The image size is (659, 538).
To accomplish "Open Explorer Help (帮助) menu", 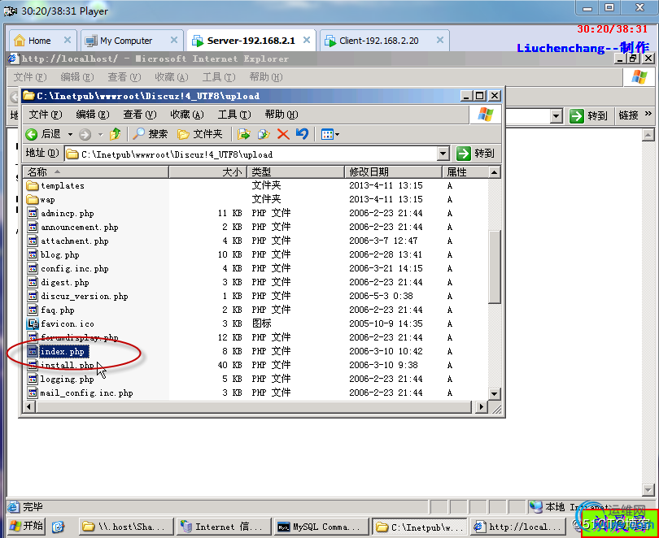I will (281, 115).
